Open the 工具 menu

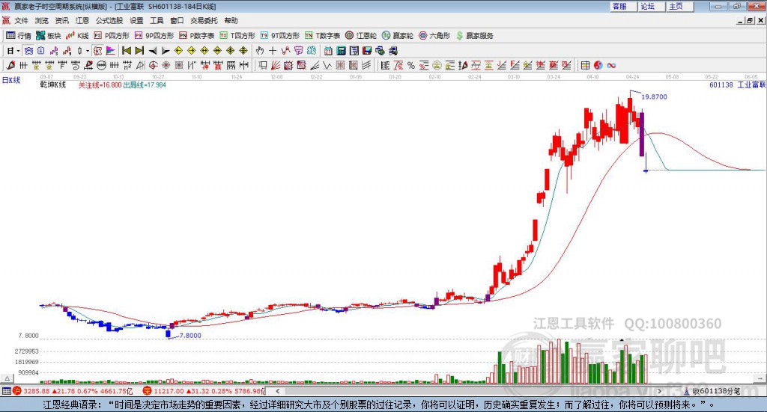pyautogui.click(x=157, y=20)
